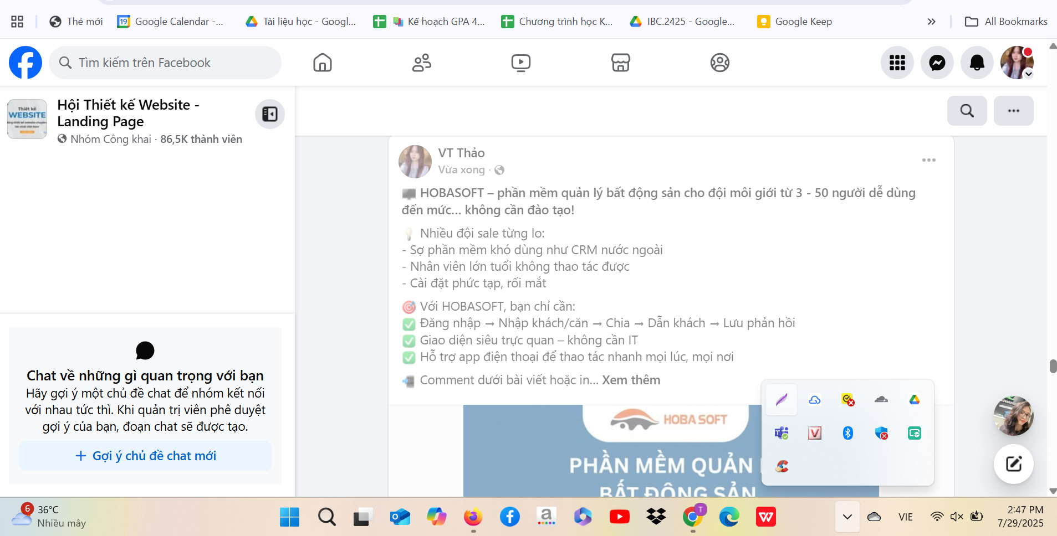Viewport: 1057px width, 536px height.
Task: Open Google Calendar bookmark
Action: tap(171, 22)
